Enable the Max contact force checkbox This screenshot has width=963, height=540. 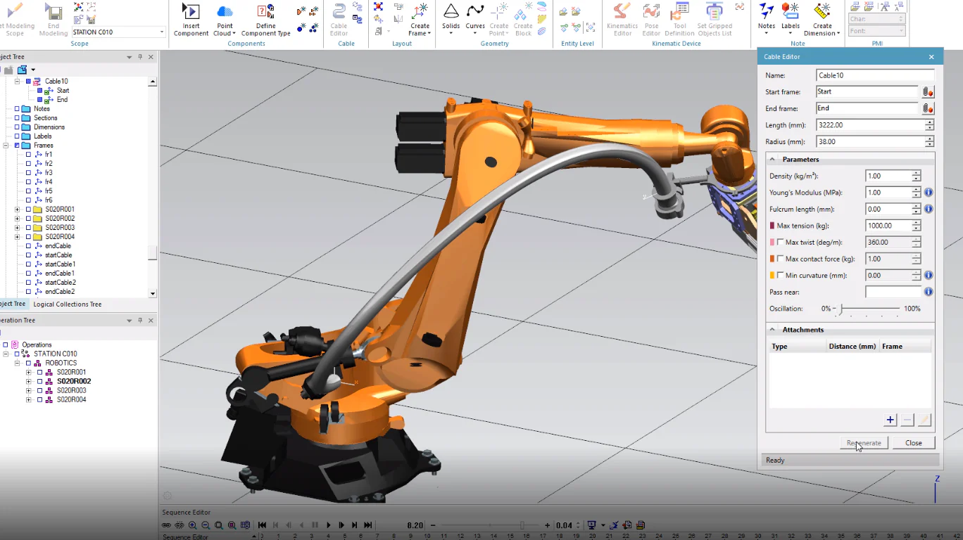pos(780,259)
